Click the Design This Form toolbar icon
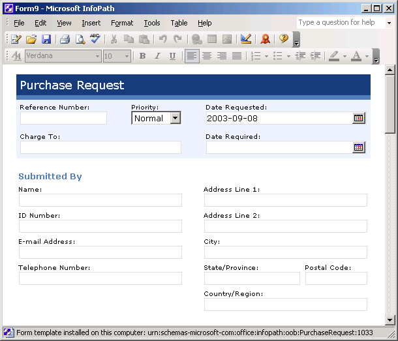 (x=16, y=39)
